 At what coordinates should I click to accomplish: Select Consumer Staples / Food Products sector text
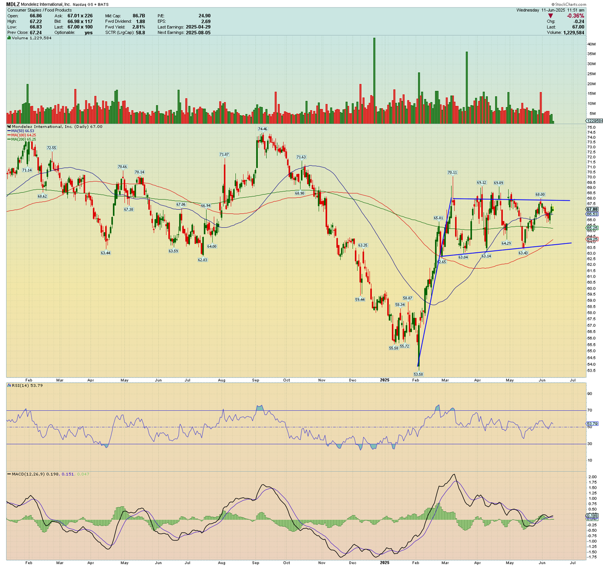pyautogui.click(x=39, y=10)
